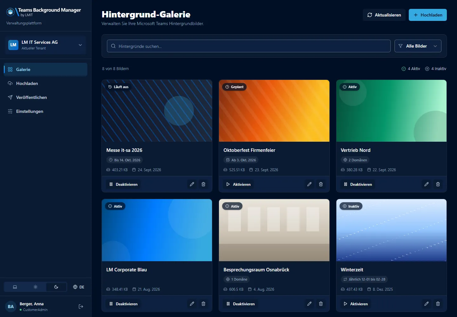The width and height of the screenshot is (457, 317).
Task: Edit the Besprechungsraum Osnabrück background
Action: pyautogui.click(x=309, y=304)
